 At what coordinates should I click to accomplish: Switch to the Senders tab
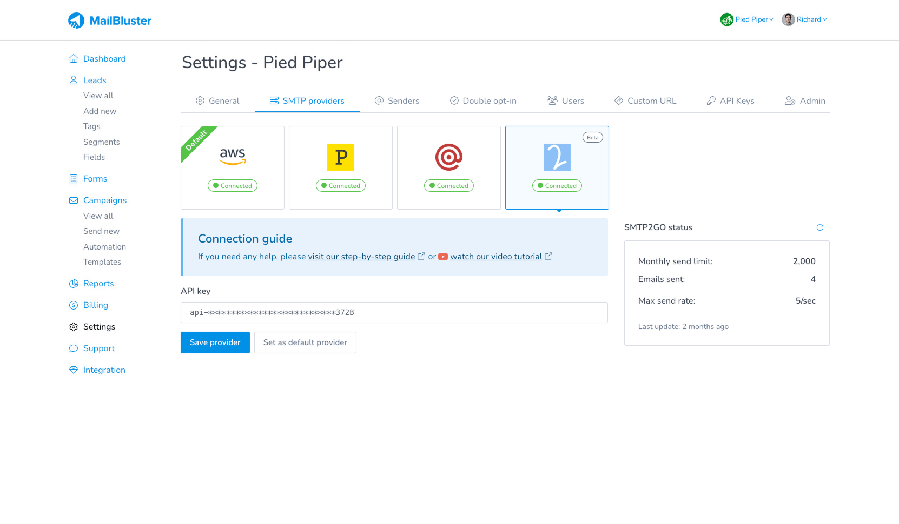(x=397, y=101)
